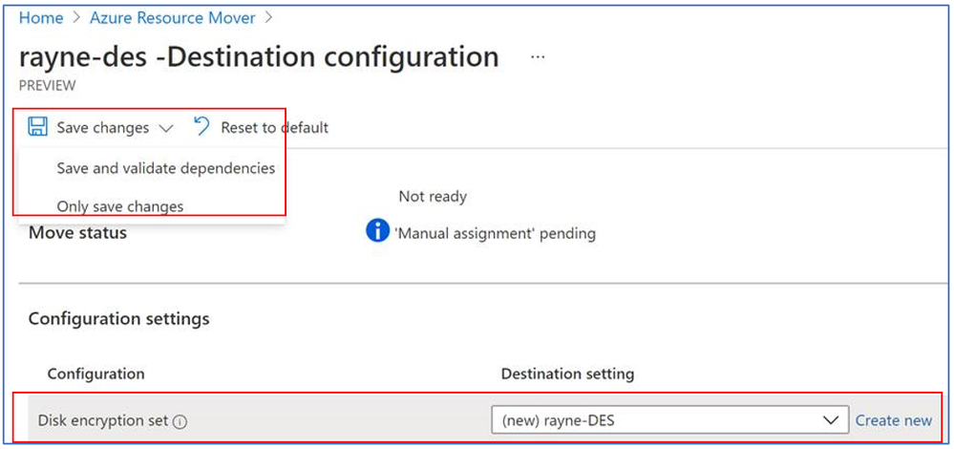Click the Save changes floppy disk icon
954x449 pixels.
tap(38, 127)
